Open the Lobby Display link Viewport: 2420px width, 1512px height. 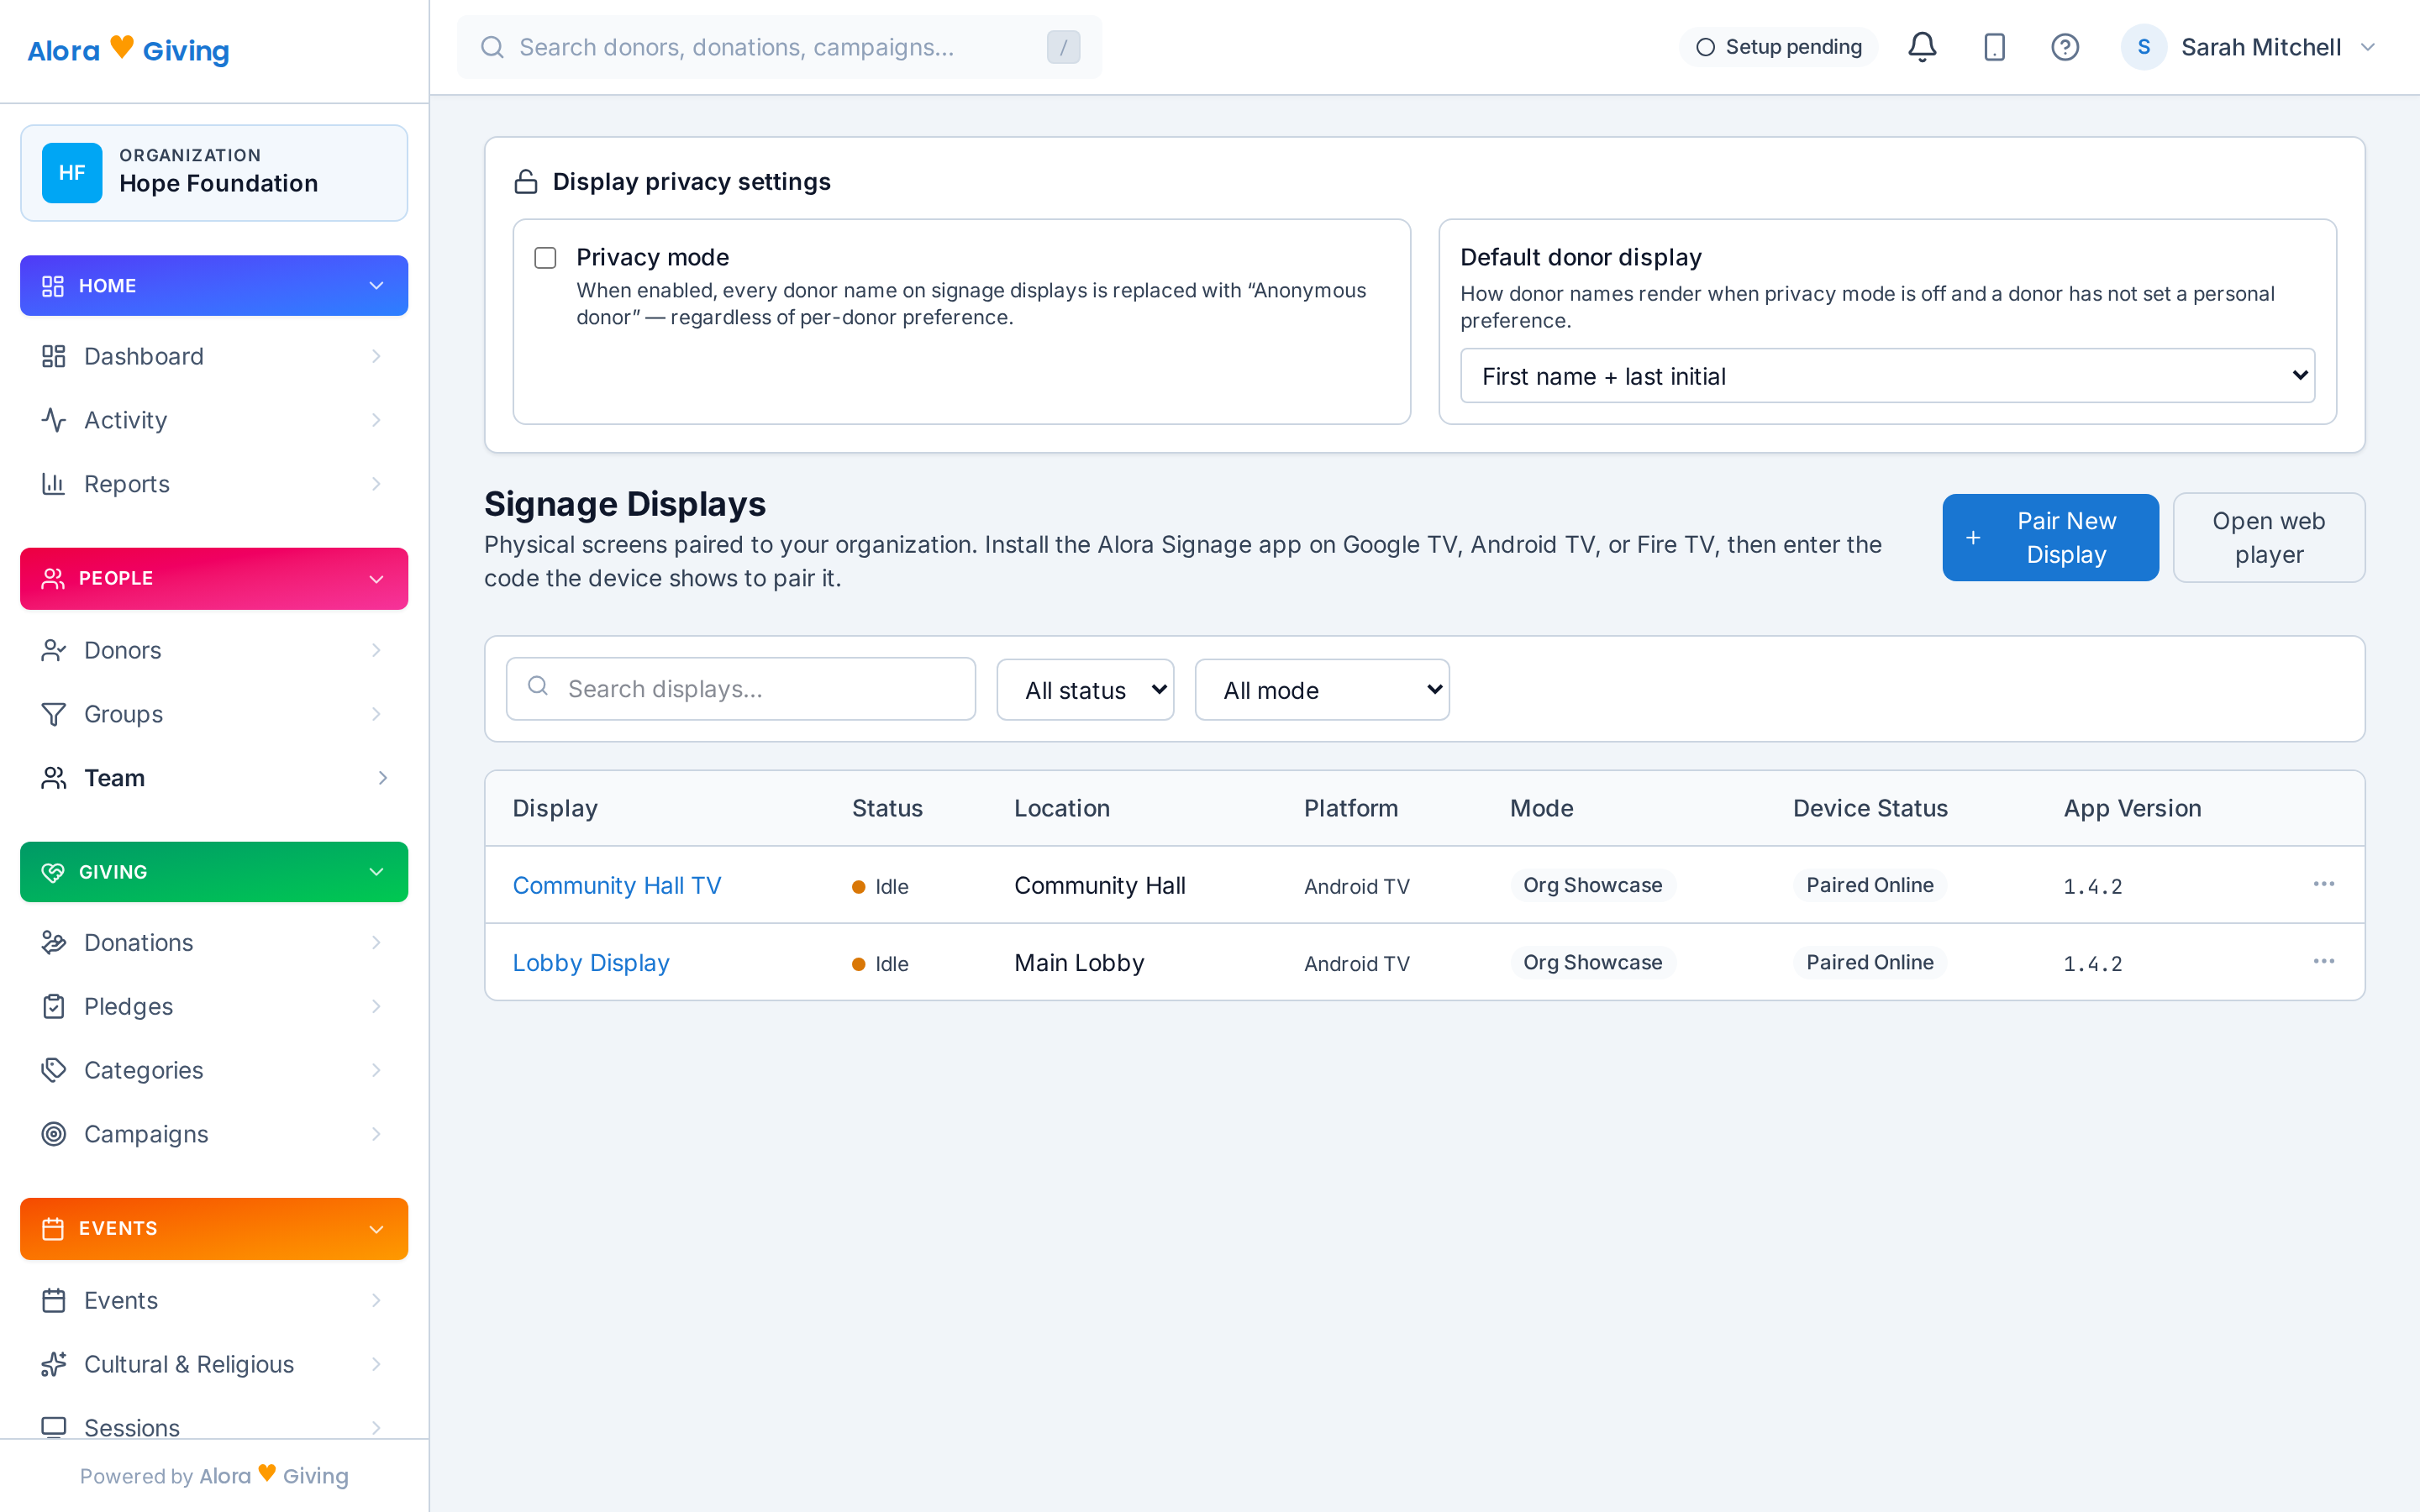tap(591, 962)
